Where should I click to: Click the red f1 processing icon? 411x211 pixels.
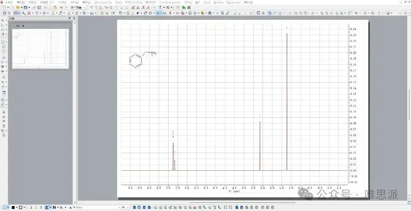5,13
